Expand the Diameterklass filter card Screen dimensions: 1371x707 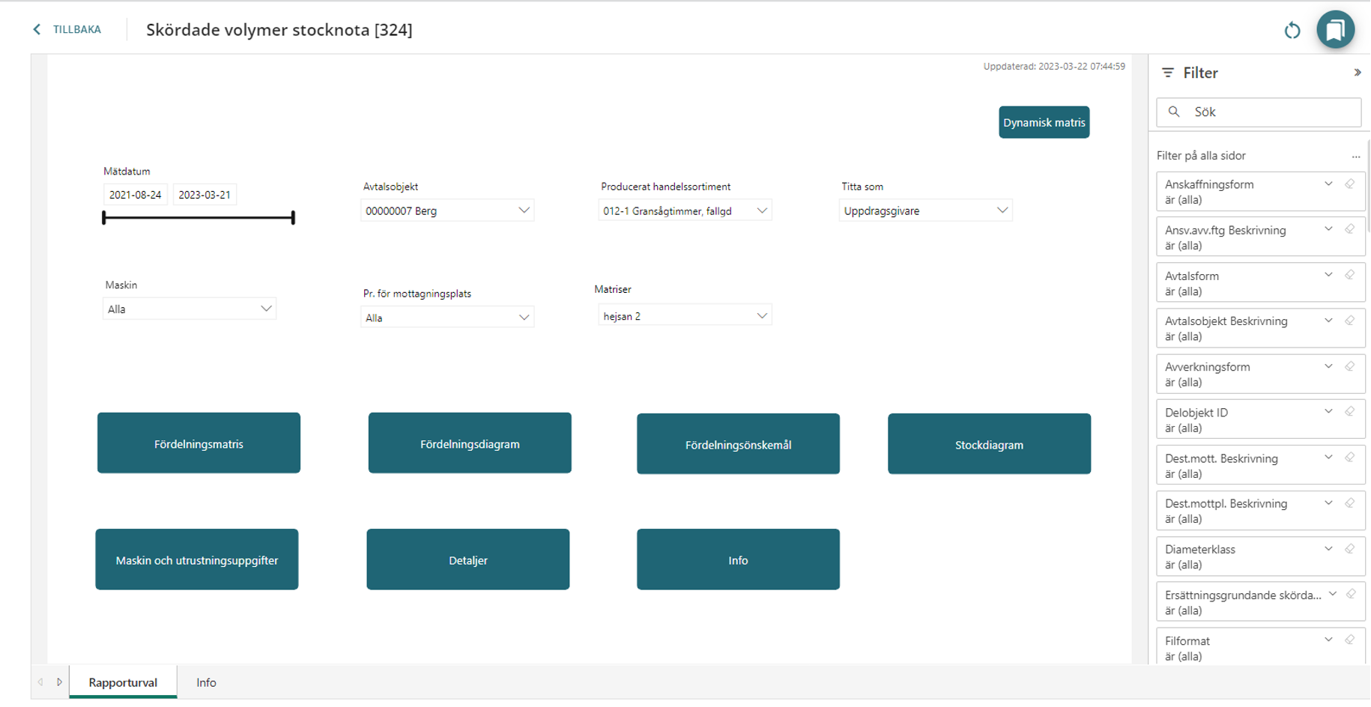pos(1328,549)
